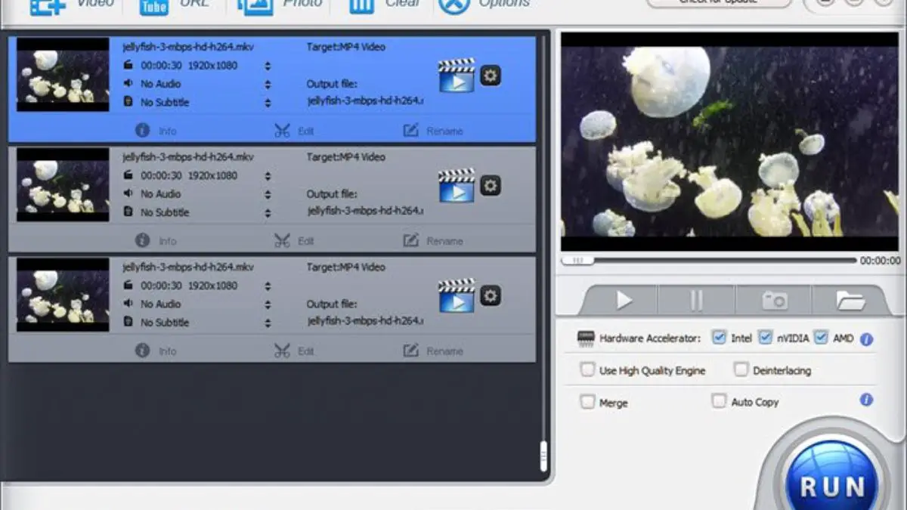The width and height of the screenshot is (907, 510).
Task: Uncheck the AMD hardware accelerator checkbox
Action: click(x=822, y=337)
